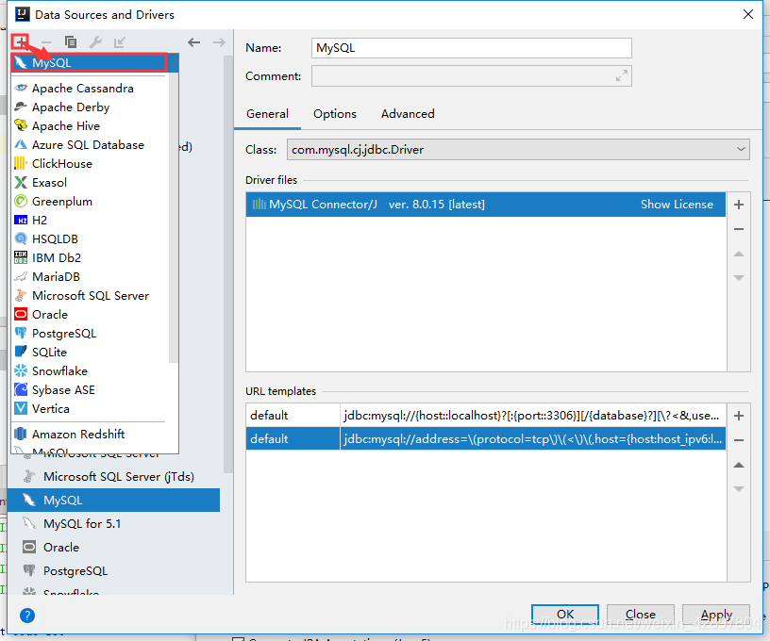This screenshot has height=641, width=770.
Task: Choose Apache Derby from popup list
Action: [x=90, y=107]
